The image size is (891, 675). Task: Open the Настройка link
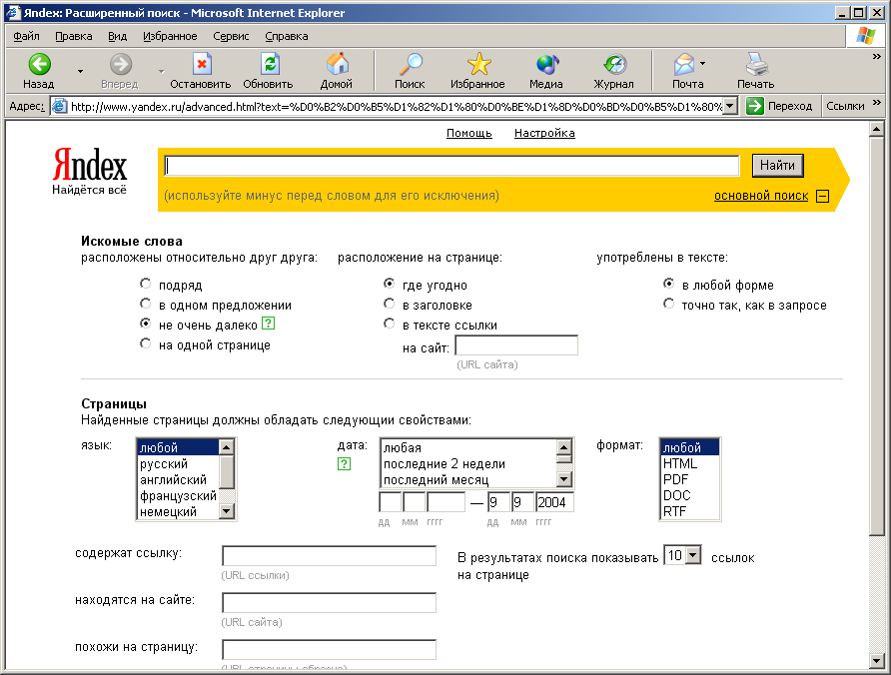544,133
